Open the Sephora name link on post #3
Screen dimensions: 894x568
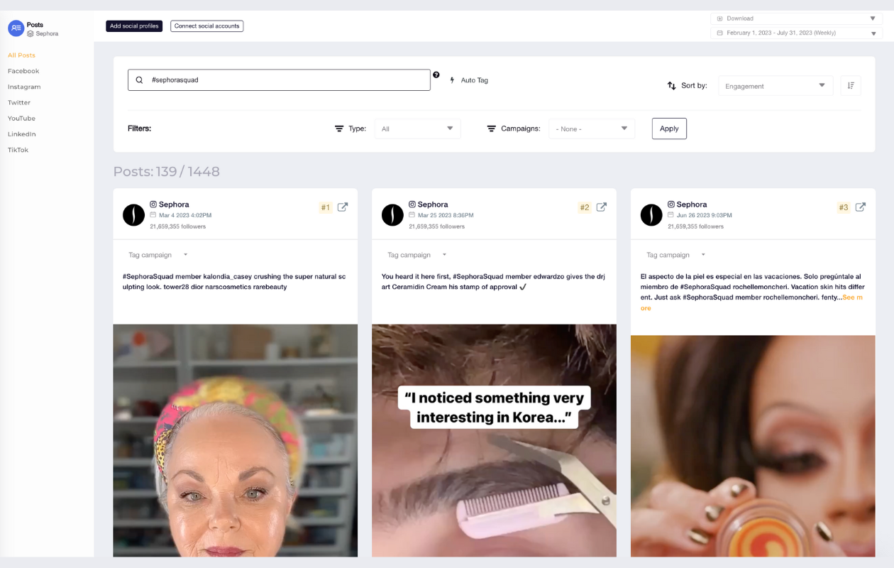click(692, 204)
